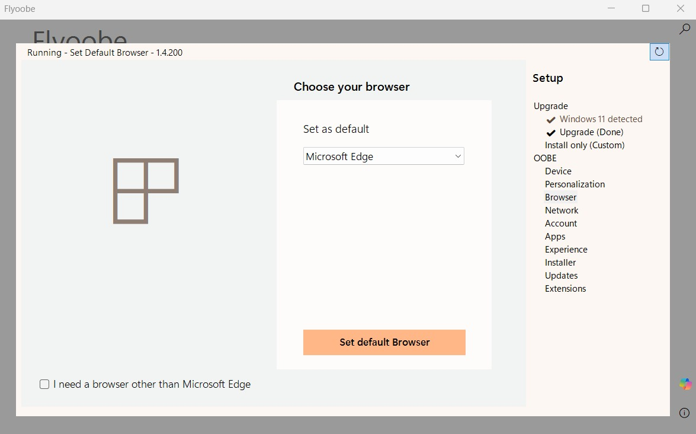Open the Apps step
The width and height of the screenshot is (696, 434).
click(x=555, y=237)
